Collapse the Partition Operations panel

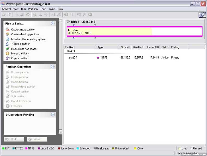click(53, 67)
